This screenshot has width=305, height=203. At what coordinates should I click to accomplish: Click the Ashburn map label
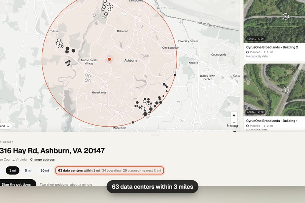point(130,60)
